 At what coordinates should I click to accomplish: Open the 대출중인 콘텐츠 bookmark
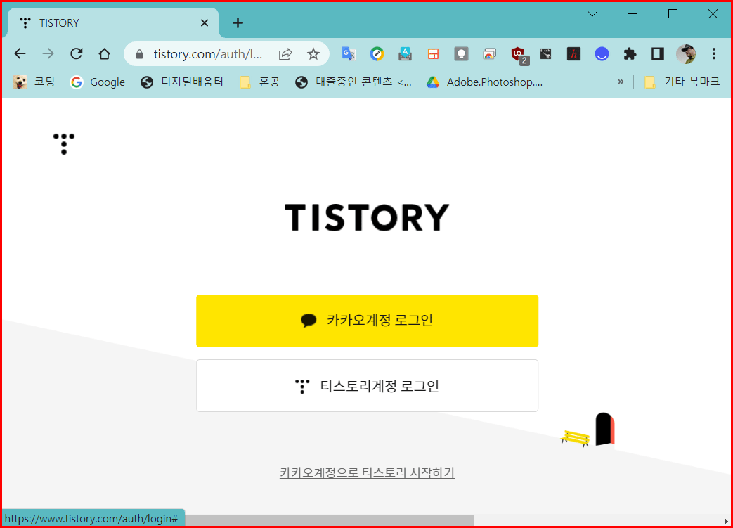point(353,82)
